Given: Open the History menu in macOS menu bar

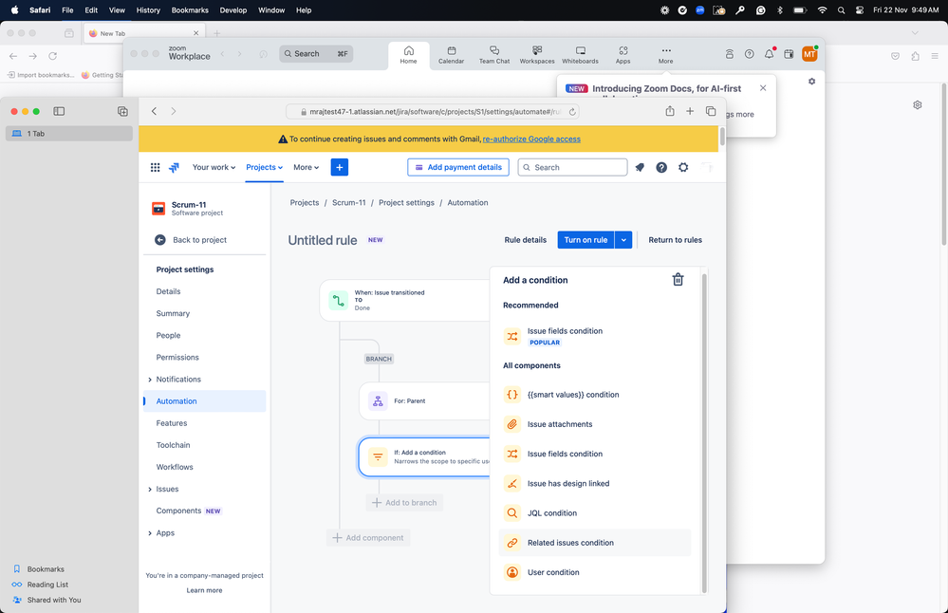Looking at the screenshot, I should [148, 10].
